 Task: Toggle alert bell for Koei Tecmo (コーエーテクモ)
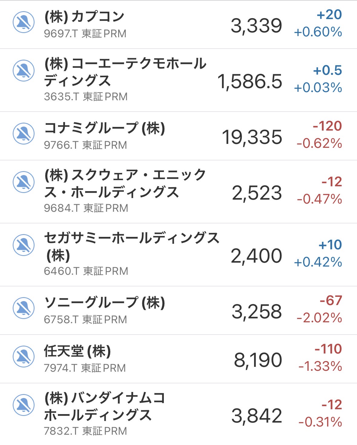(x=24, y=71)
